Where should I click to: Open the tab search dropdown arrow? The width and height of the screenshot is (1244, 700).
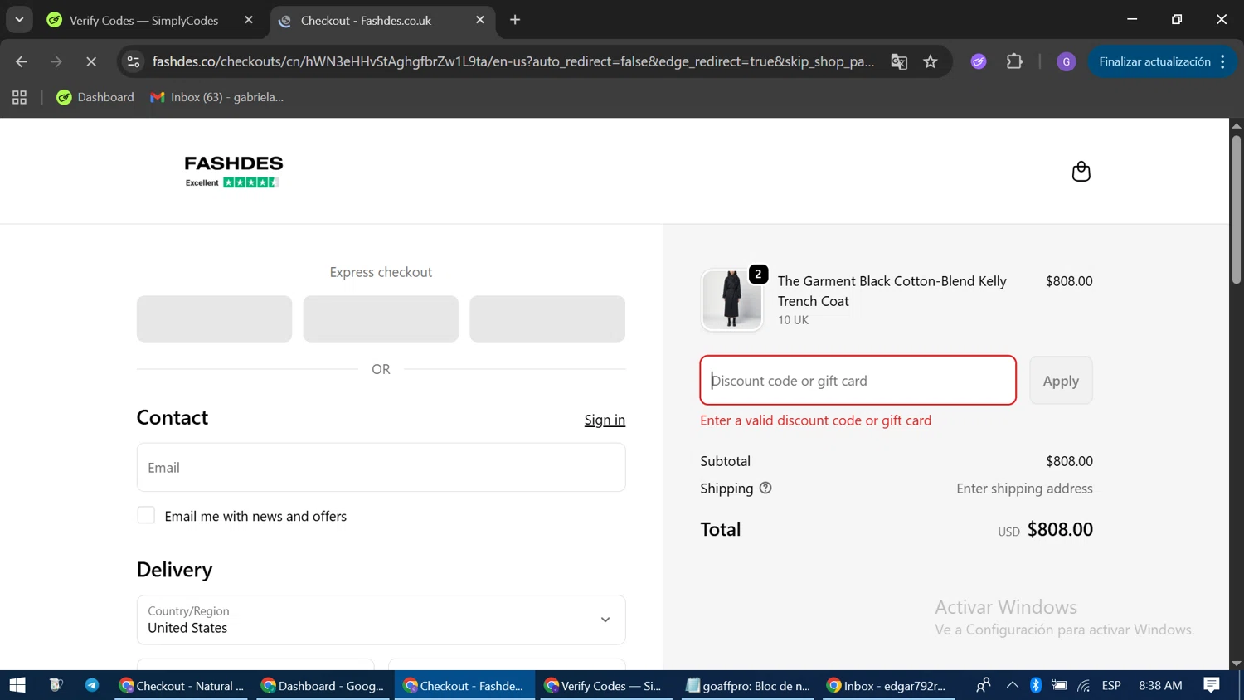coord(19,20)
